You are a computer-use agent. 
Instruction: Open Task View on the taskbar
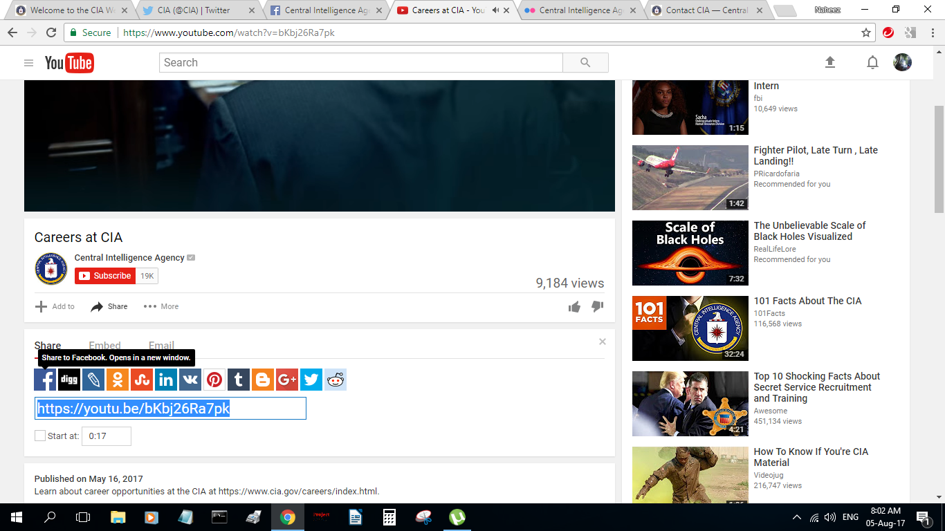click(x=83, y=517)
